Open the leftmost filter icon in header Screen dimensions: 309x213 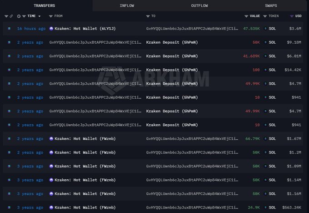pyautogui.click(x=6, y=16)
